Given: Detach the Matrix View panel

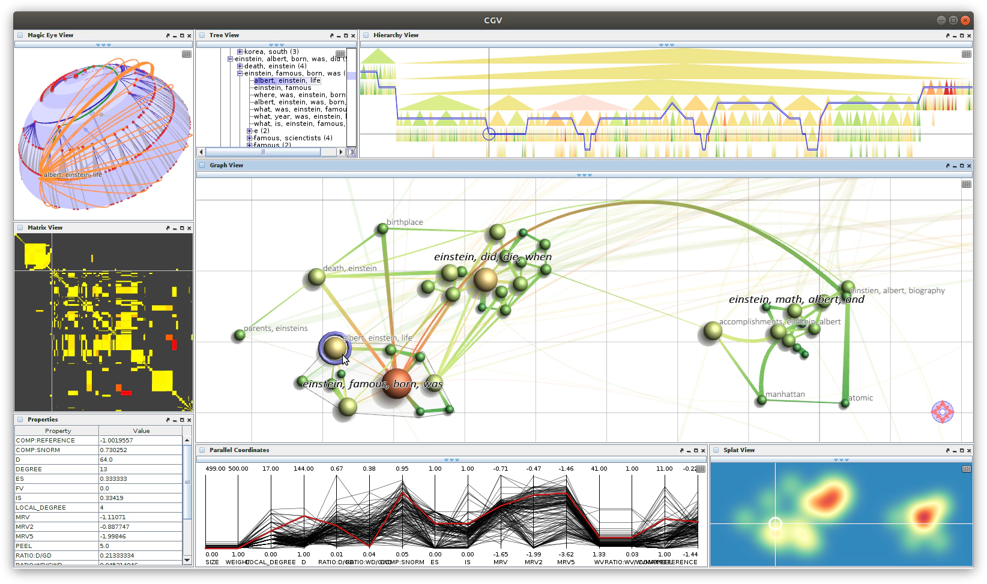Looking at the screenshot, I should point(168,228).
